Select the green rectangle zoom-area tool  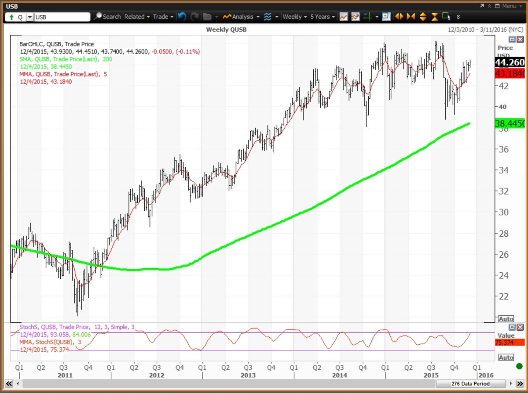pyautogui.click(x=446, y=17)
